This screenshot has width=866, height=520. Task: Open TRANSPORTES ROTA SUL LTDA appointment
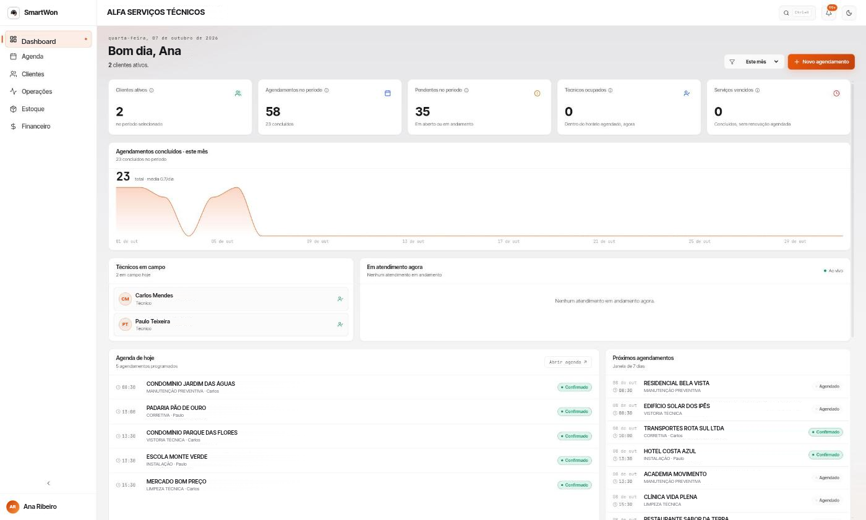(x=727, y=432)
